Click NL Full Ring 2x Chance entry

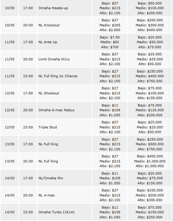[x=58, y=76]
